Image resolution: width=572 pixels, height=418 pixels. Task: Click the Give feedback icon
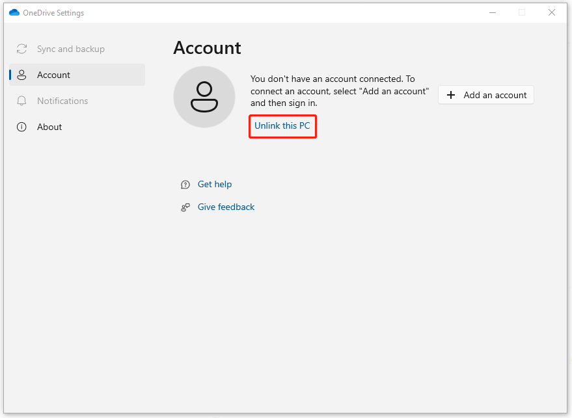[x=185, y=207]
